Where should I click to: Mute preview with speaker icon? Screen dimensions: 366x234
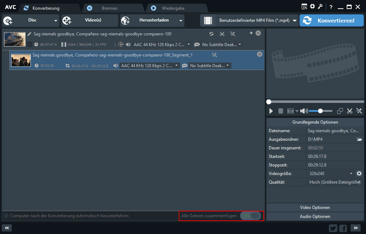click(x=304, y=111)
